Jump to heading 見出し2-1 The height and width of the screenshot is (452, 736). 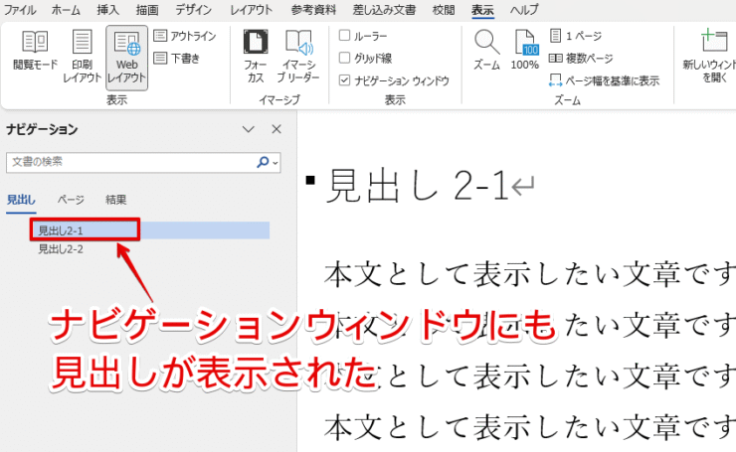[150, 230]
